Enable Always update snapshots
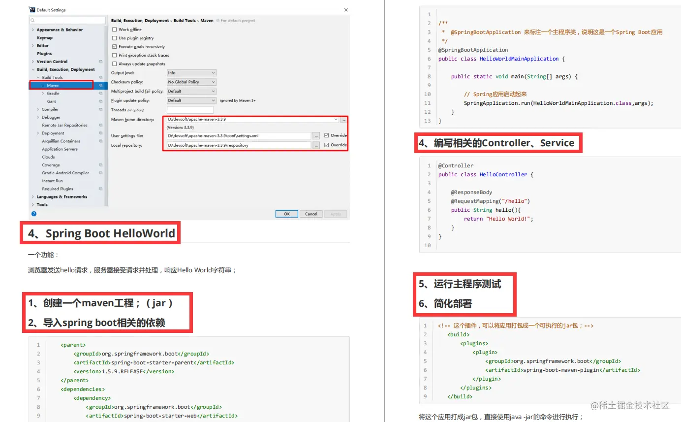 [x=115, y=64]
